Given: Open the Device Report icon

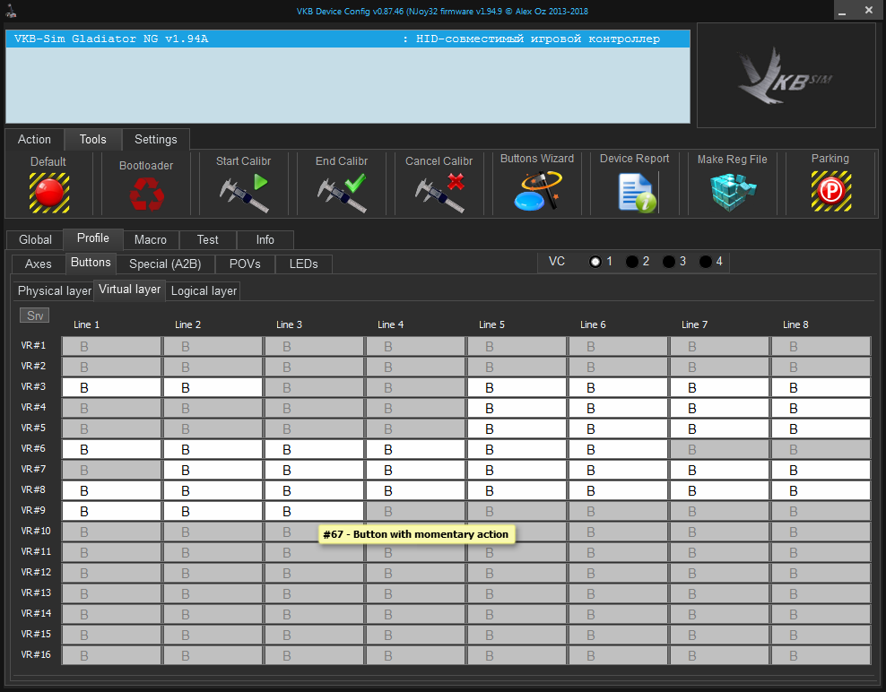Looking at the screenshot, I should 637,193.
